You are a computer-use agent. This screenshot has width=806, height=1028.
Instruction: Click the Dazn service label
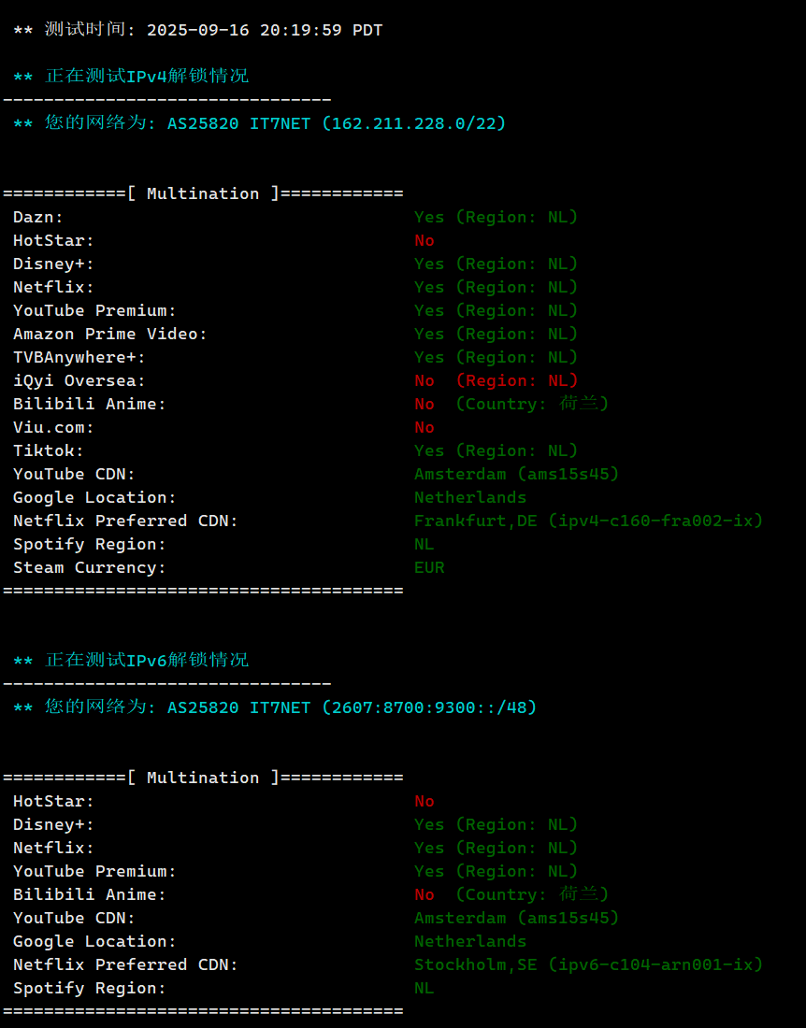(38, 217)
